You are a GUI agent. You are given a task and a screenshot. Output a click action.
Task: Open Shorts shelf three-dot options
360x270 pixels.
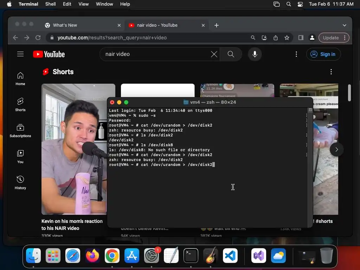331,72
